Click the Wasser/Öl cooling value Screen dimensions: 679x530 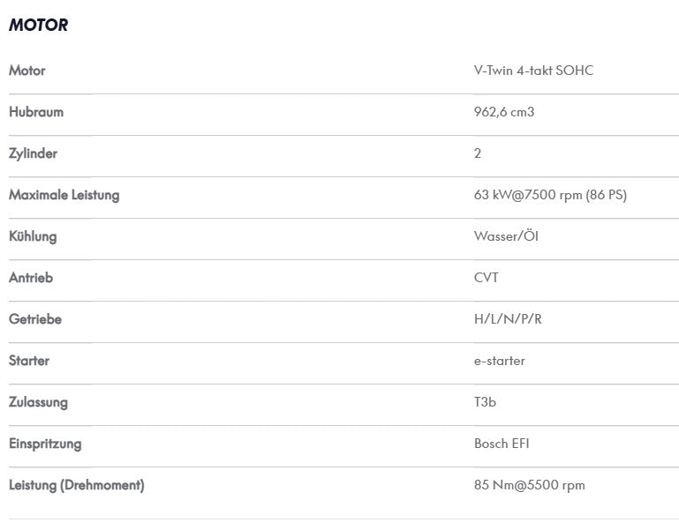click(x=506, y=236)
